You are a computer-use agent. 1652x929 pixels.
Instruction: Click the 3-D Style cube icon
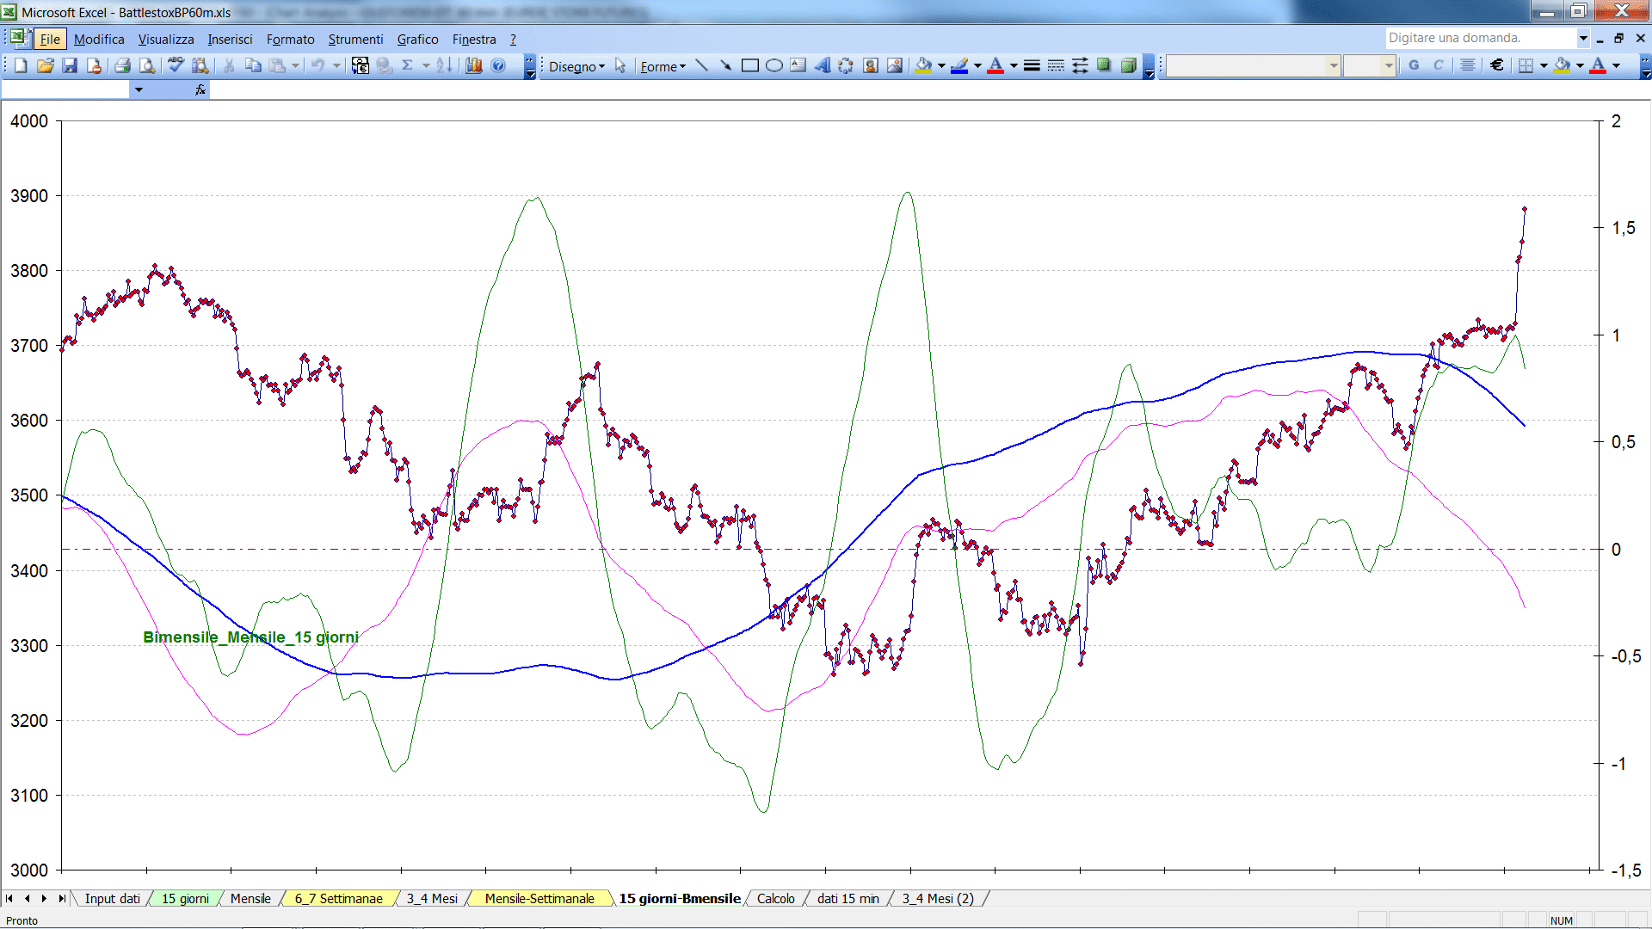[1128, 65]
